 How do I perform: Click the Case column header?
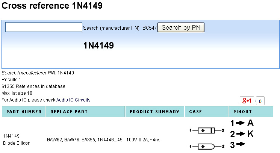(196, 112)
